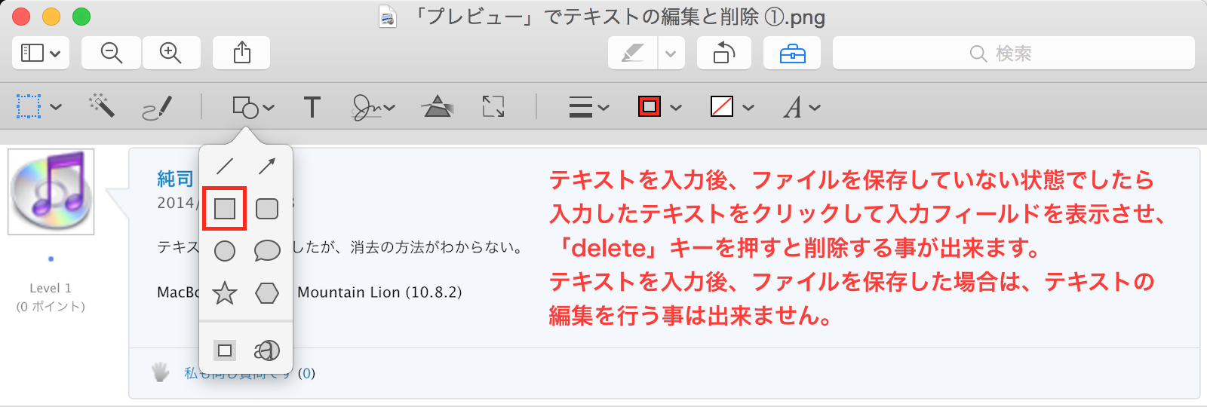Click the document proxy icon in title

388,17
